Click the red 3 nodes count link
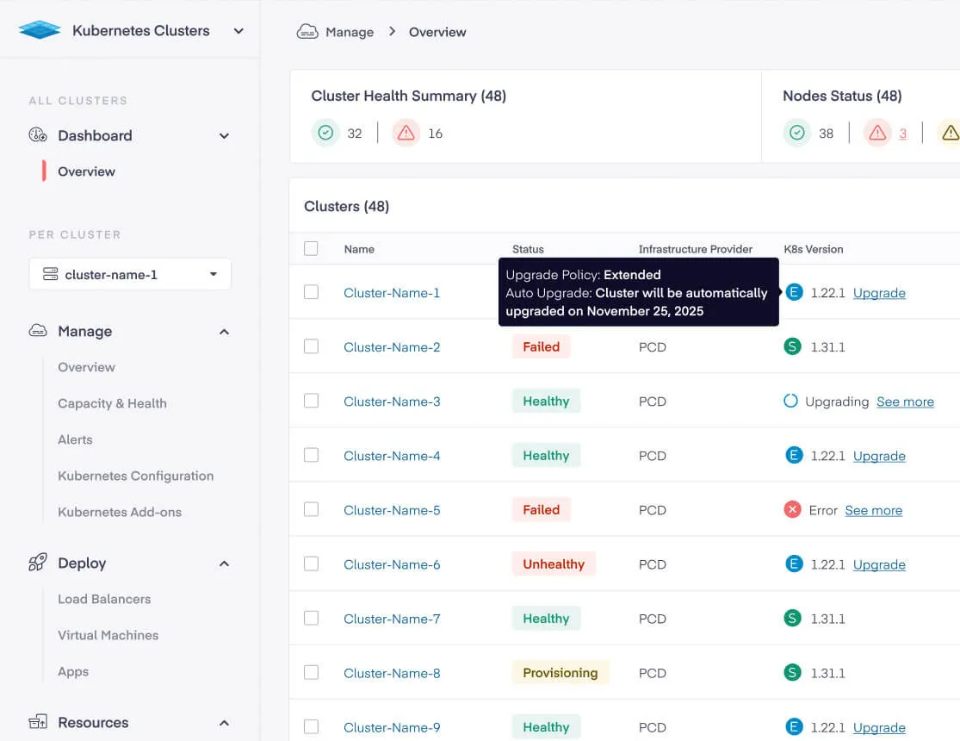This screenshot has width=960, height=741. coord(903,133)
